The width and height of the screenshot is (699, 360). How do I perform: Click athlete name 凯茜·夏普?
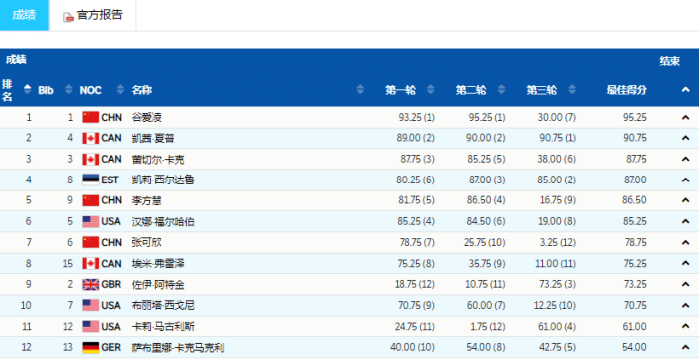tap(153, 138)
